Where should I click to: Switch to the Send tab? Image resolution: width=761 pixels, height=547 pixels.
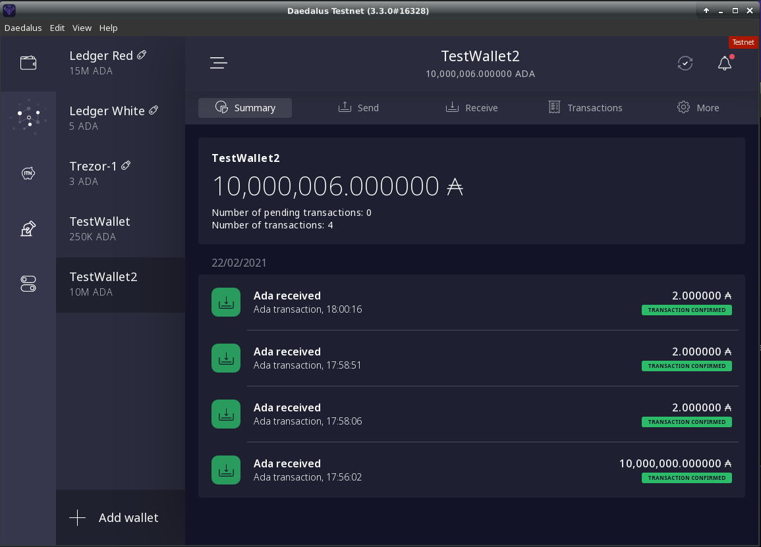point(358,108)
